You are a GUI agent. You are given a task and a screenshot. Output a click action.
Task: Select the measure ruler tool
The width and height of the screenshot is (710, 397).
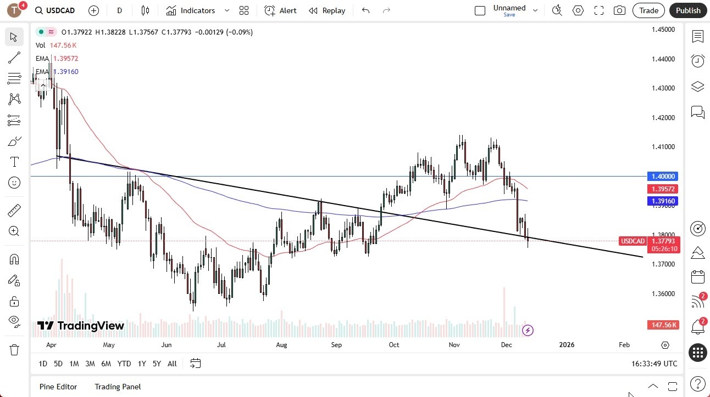[x=14, y=210]
